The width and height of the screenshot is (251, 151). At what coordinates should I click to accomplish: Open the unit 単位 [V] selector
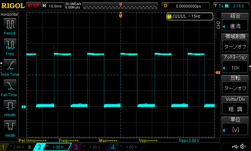point(235,130)
